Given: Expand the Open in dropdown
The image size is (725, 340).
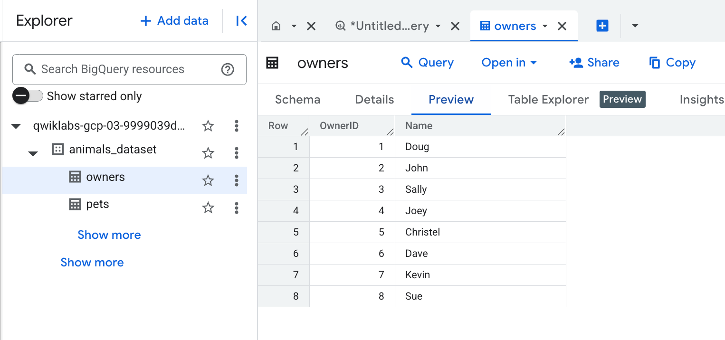Looking at the screenshot, I should [509, 63].
